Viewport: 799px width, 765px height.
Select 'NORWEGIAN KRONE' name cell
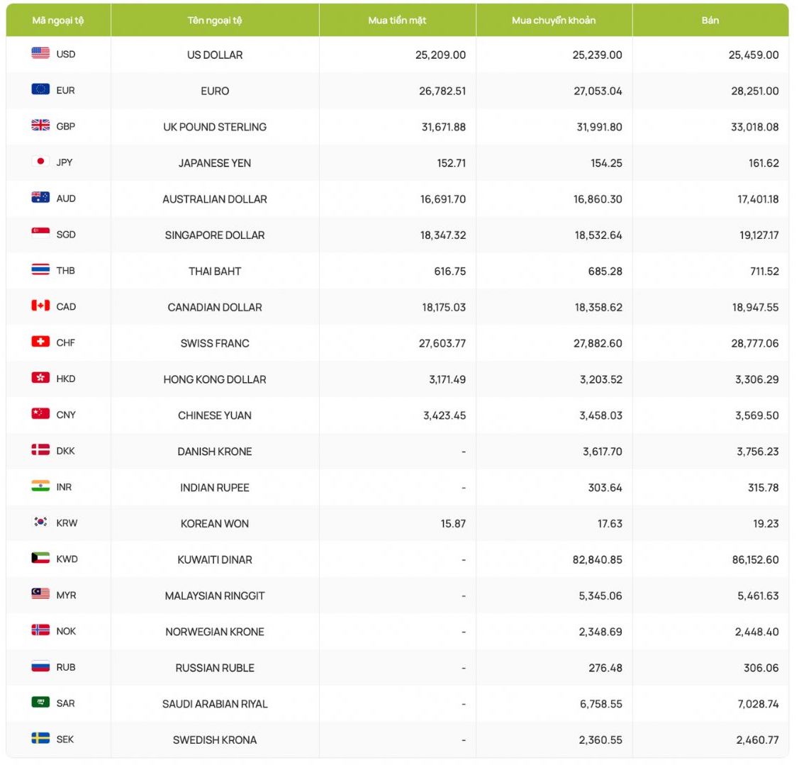point(215,632)
